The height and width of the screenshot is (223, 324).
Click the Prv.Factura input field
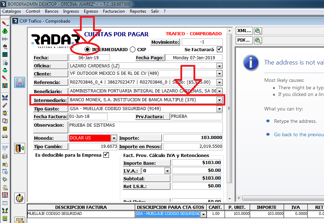click(x=197, y=116)
